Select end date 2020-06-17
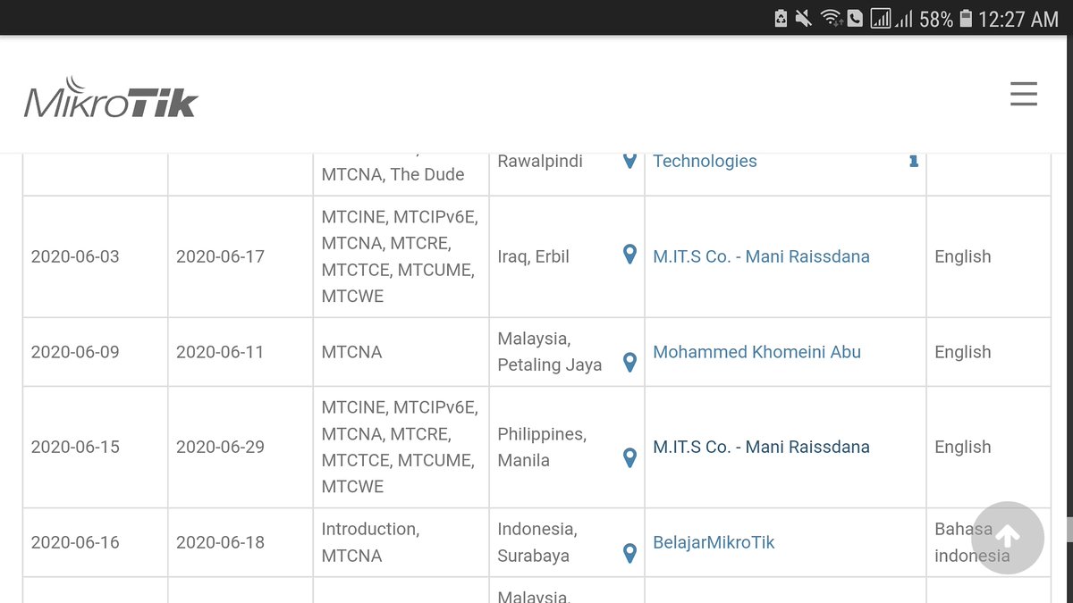Viewport: 1073px width, 603px height. tap(220, 256)
